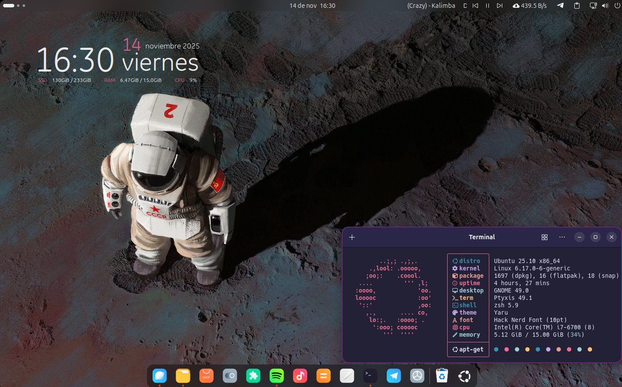Click the Telegram tray icon in top bar
Screen dimensions: 622x387
pyautogui.click(x=560, y=6)
